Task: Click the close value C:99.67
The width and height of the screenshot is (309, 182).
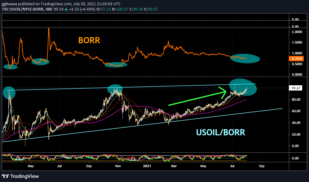Action: point(151,9)
